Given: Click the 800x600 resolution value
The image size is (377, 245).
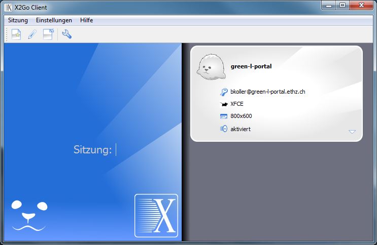Looking at the screenshot, I should [241, 116].
